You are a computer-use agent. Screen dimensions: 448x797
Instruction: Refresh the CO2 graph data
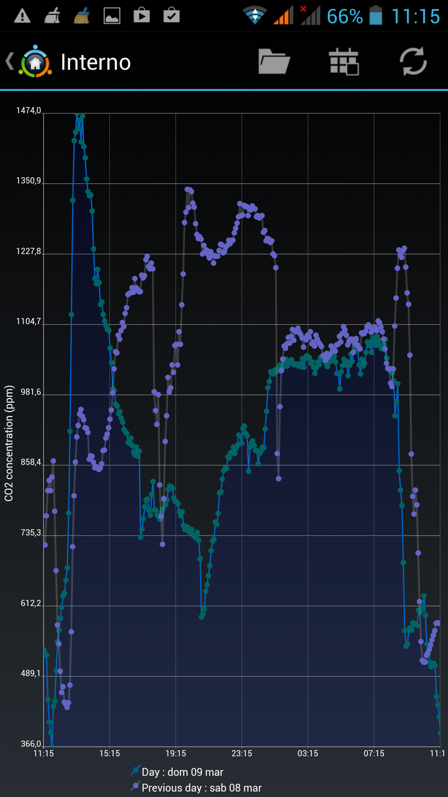413,61
